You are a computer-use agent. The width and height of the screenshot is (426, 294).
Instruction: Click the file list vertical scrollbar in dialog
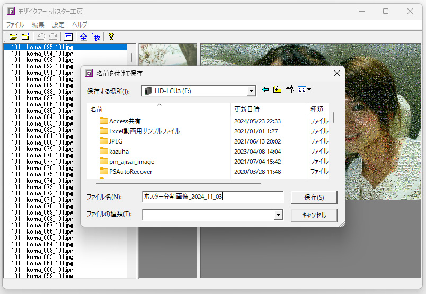point(333,118)
